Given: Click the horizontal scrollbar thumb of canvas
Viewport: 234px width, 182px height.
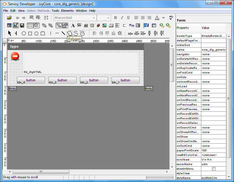Looking at the screenshot, I should click(41, 172).
